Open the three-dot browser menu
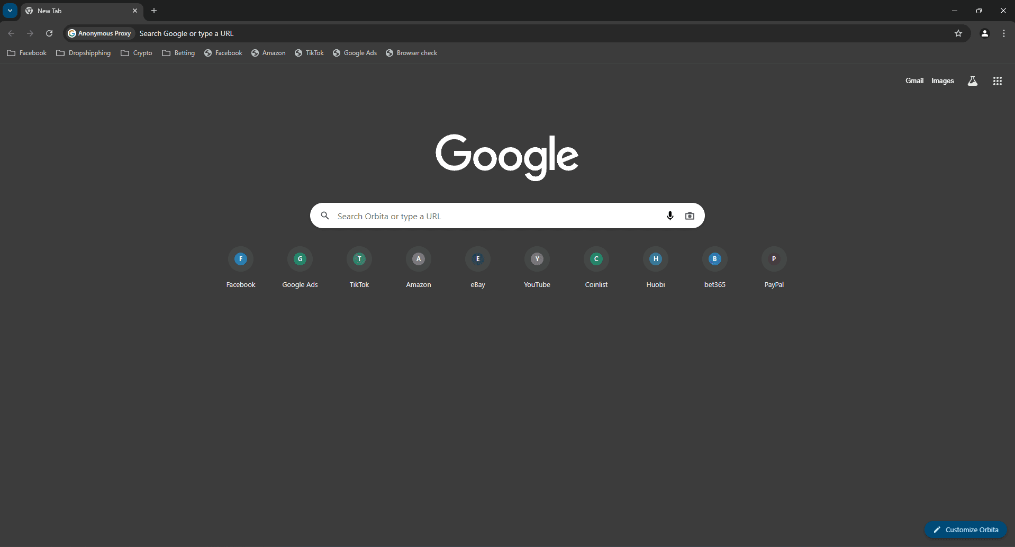Image resolution: width=1015 pixels, height=547 pixels. (x=1003, y=33)
